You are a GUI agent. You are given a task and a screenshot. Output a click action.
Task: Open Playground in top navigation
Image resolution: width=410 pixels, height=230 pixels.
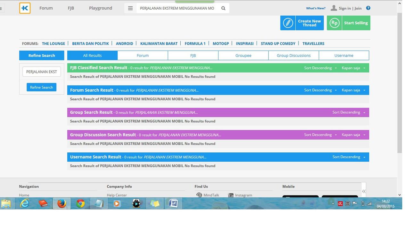[x=101, y=8]
